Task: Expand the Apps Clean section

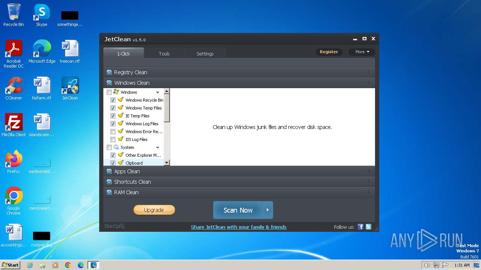Action: (x=368, y=171)
